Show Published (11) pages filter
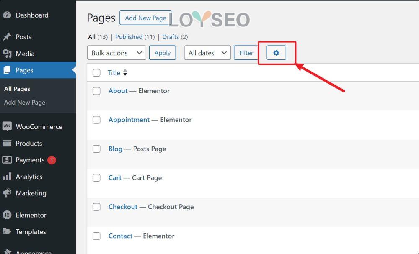This screenshot has height=254, width=419. [135, 37]
